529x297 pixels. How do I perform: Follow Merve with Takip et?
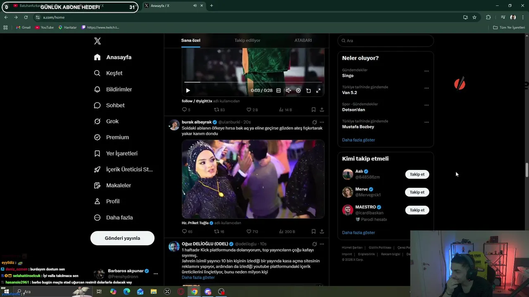(417, 192)
